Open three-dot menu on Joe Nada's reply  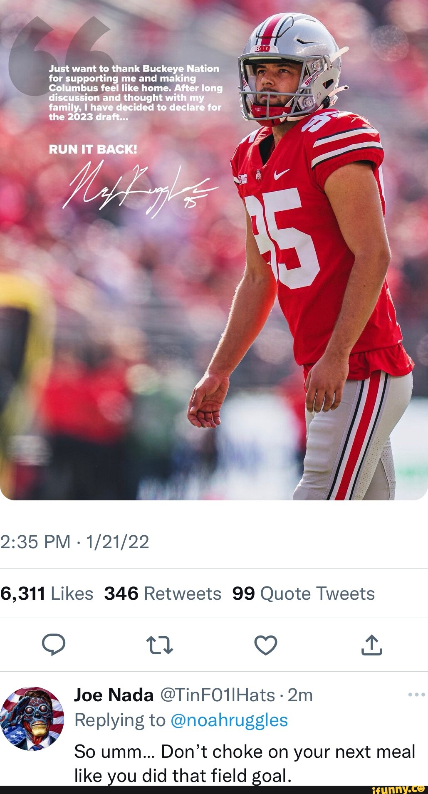pos(416,695)
